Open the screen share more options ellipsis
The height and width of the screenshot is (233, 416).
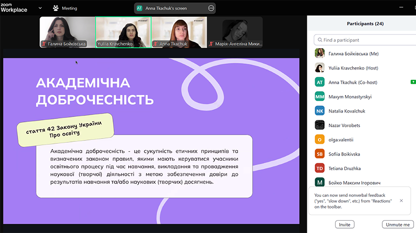coord(211,8)
